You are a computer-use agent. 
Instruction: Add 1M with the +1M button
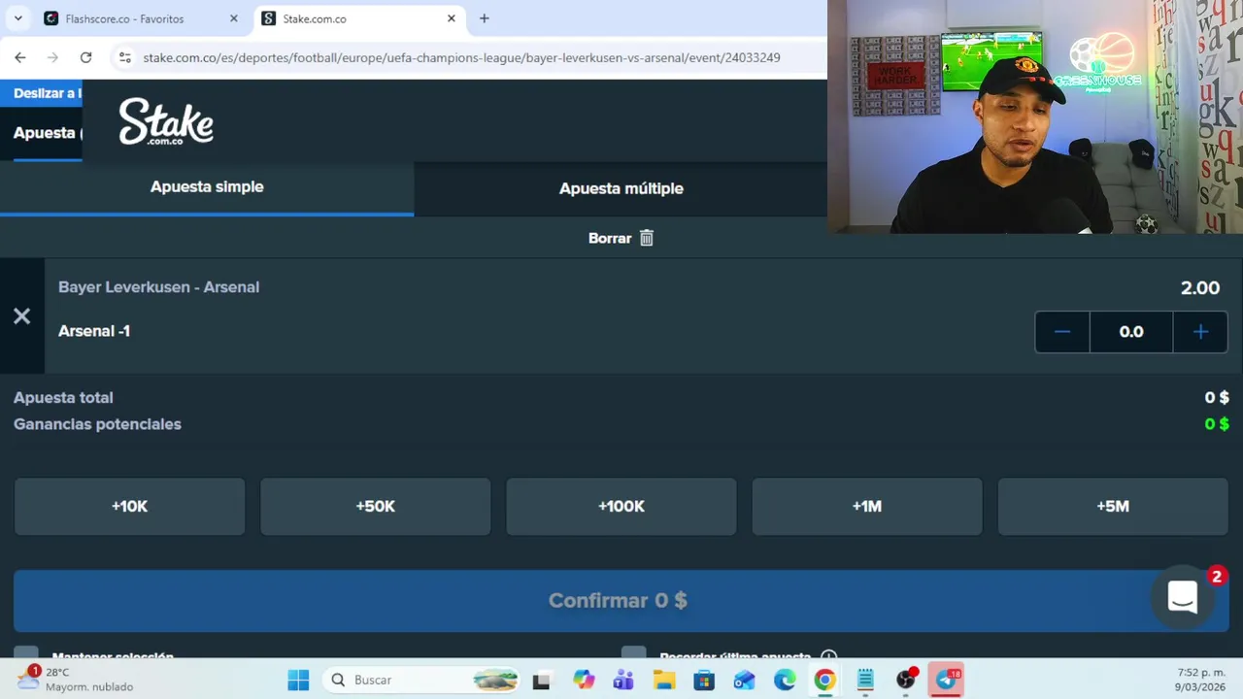click(x=867, y=506)
